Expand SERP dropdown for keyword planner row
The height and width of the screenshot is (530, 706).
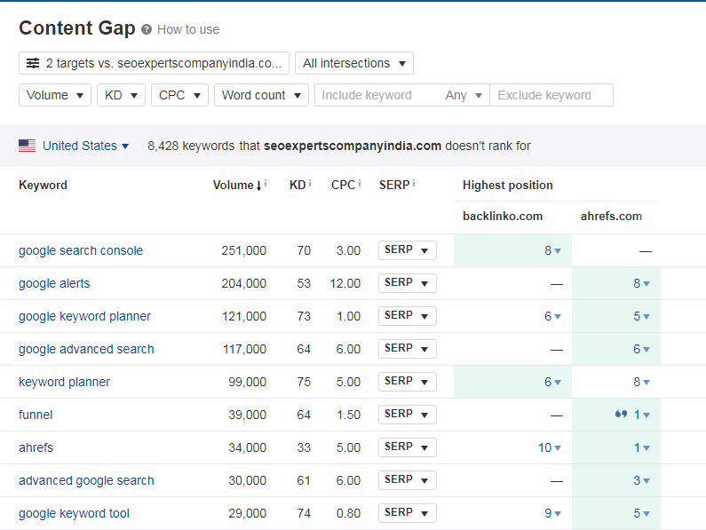pos(408,382)
